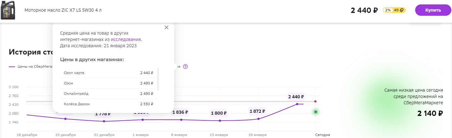Click the red average-price dot
The width and height of the screenshot is (452, 138).
click(x=315, y=101)
